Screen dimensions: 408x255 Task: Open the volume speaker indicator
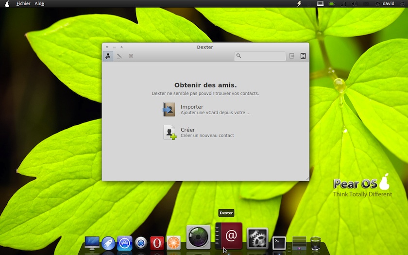coord(354,3)
